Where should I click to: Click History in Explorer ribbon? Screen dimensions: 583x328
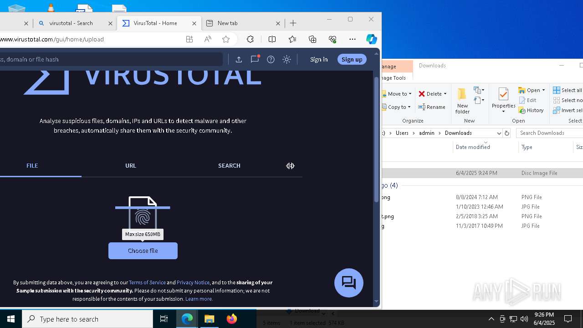point(531,110)
